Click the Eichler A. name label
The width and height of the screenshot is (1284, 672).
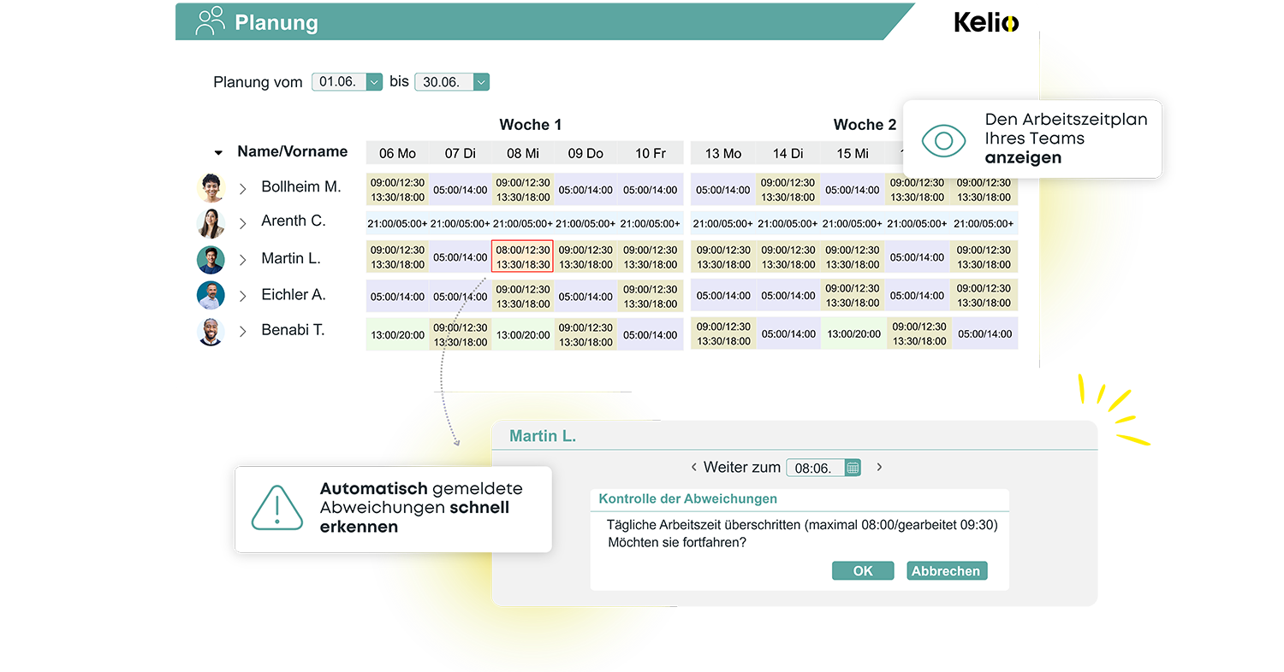coord(294,294)
